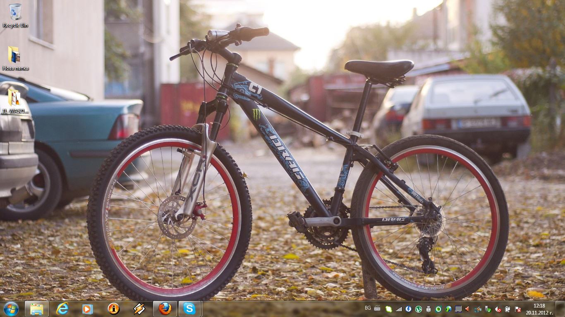Click the USB drive tray icon
The image size is (565, 317).
(429, 309)
